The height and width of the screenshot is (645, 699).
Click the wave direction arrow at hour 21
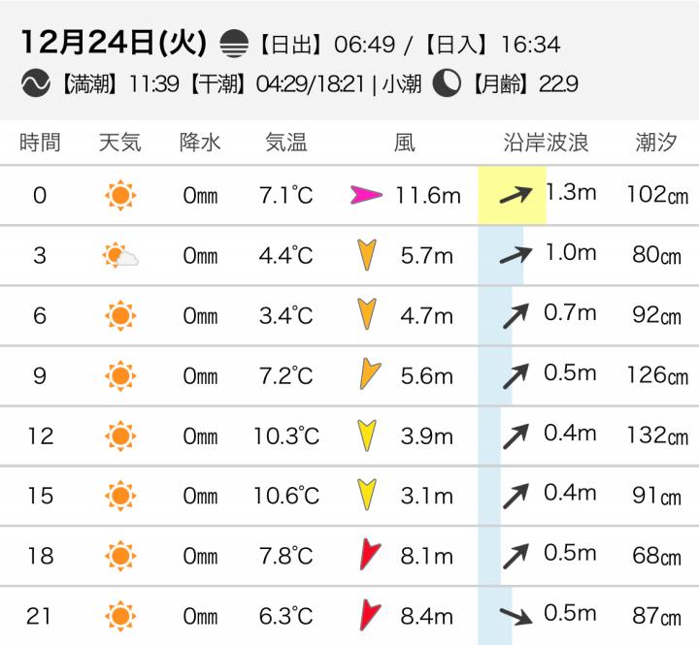[x=516, y=615]
